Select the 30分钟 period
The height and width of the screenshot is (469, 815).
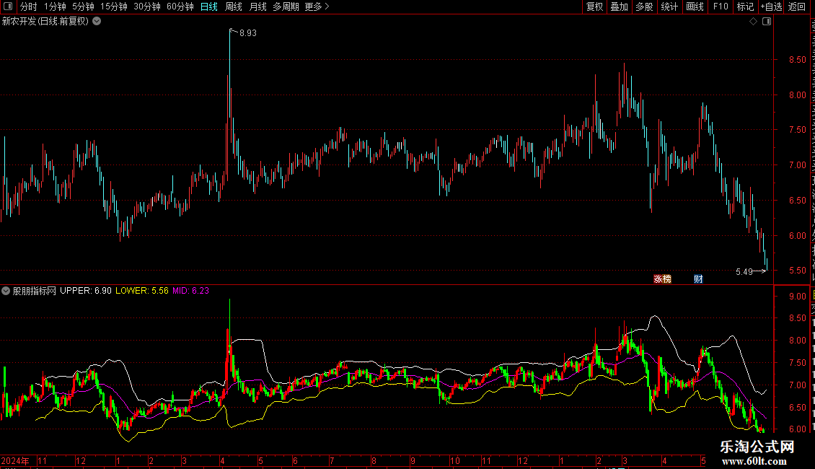click(x=147, y=6)
